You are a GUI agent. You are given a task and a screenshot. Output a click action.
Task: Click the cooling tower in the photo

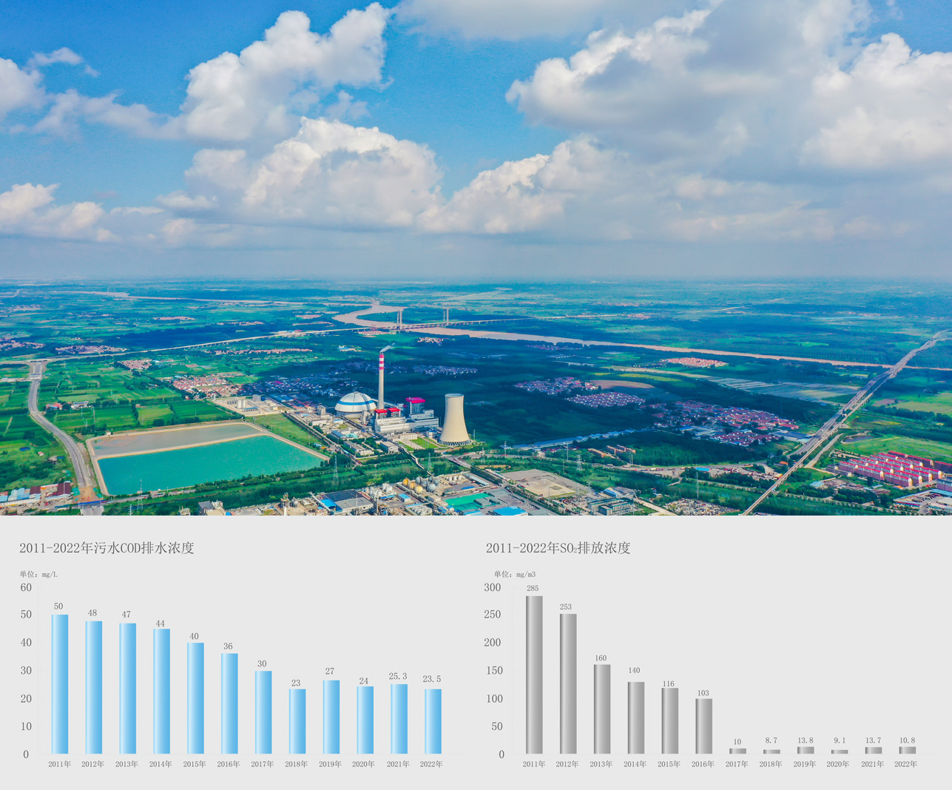point(453,419)
